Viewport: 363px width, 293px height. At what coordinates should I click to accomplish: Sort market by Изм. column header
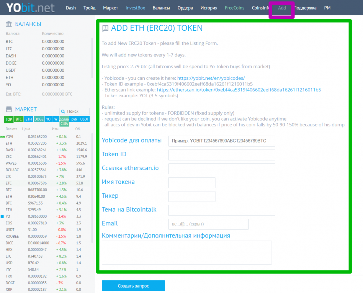pyautogui.click(x=56, y=129)
